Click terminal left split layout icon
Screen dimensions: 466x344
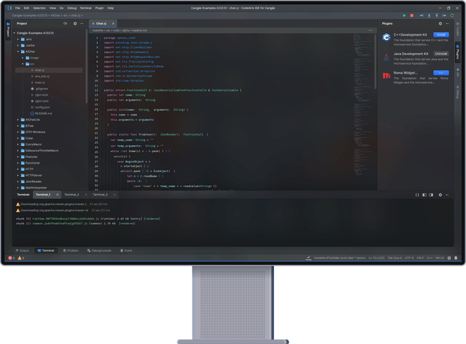click(425, 195)
